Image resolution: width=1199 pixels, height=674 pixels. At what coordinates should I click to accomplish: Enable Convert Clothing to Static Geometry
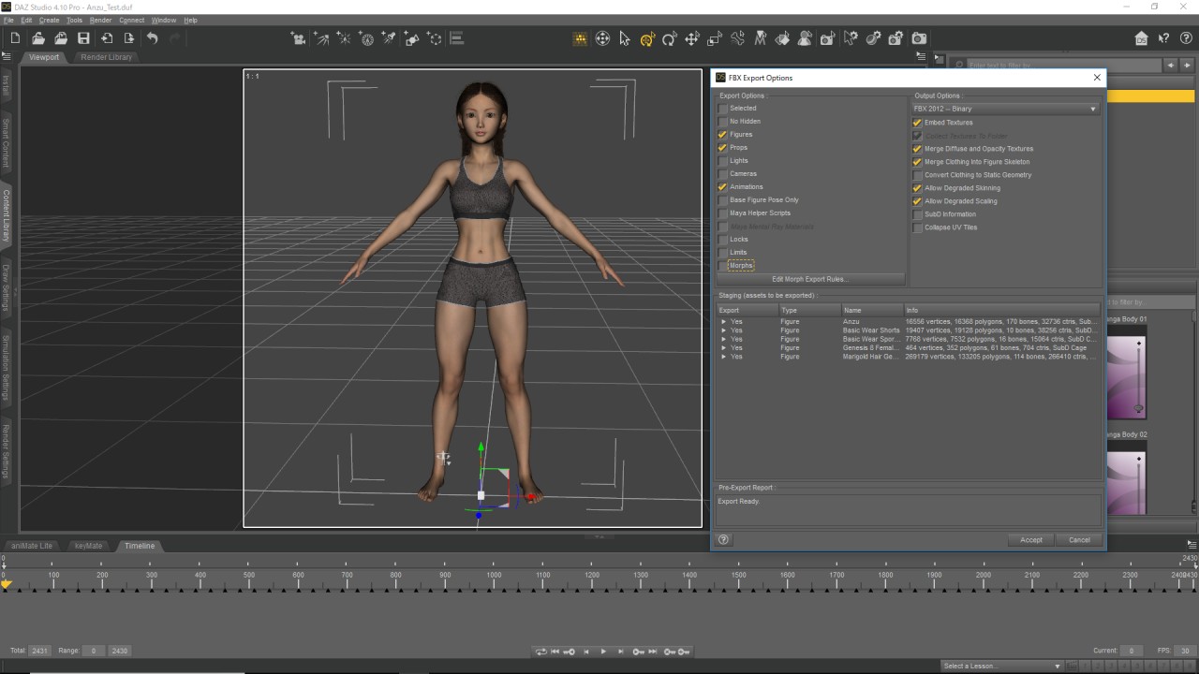click(x=918, y=175)
